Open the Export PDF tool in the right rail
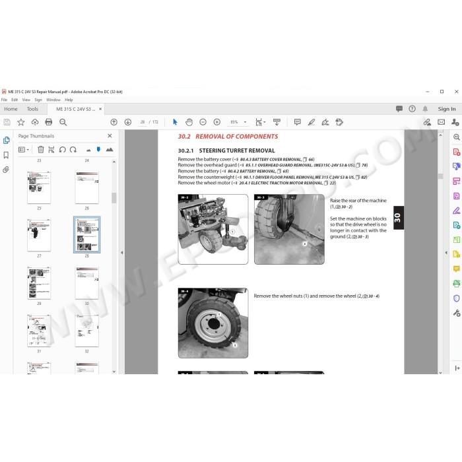 pyautogui.click(x=457, y=166)
